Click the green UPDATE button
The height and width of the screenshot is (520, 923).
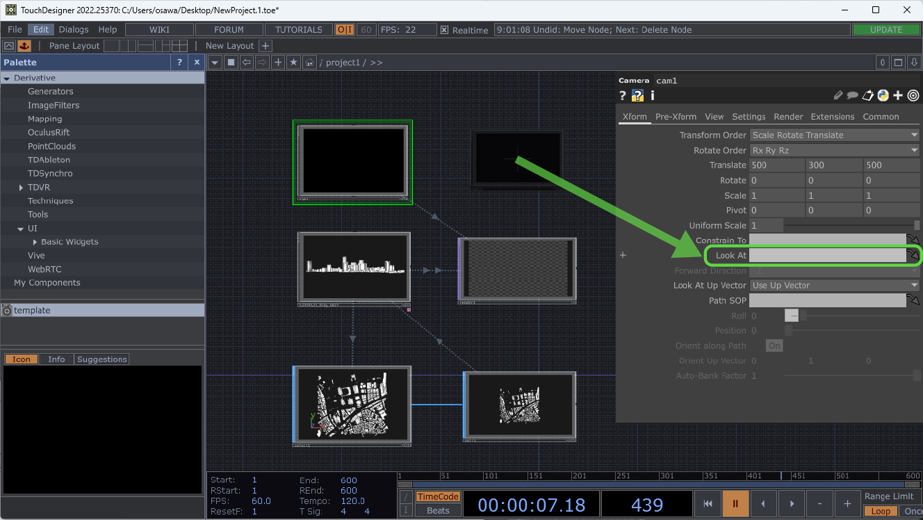(x=886, y=30)
